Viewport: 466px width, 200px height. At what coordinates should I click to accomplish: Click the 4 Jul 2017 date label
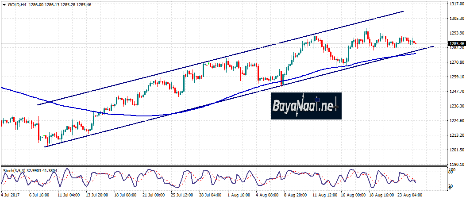11,195
